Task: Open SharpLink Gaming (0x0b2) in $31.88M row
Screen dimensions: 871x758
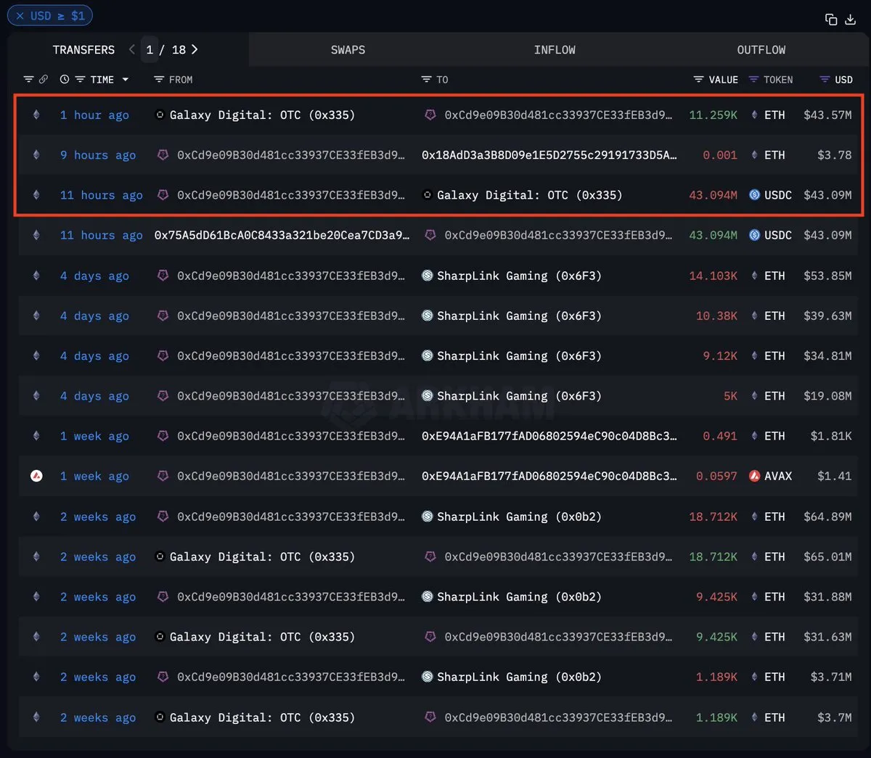Action: tap(519, 596)
